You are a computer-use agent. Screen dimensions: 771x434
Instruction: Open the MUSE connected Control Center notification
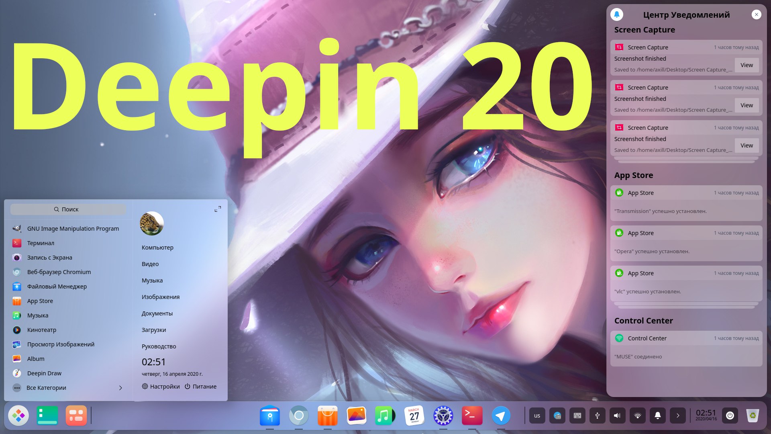[686, 348]
